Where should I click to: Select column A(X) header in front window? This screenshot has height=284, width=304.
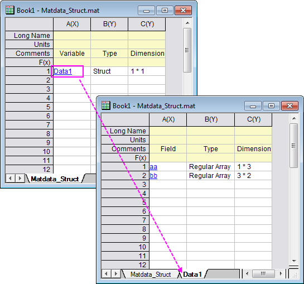point(168,119)
